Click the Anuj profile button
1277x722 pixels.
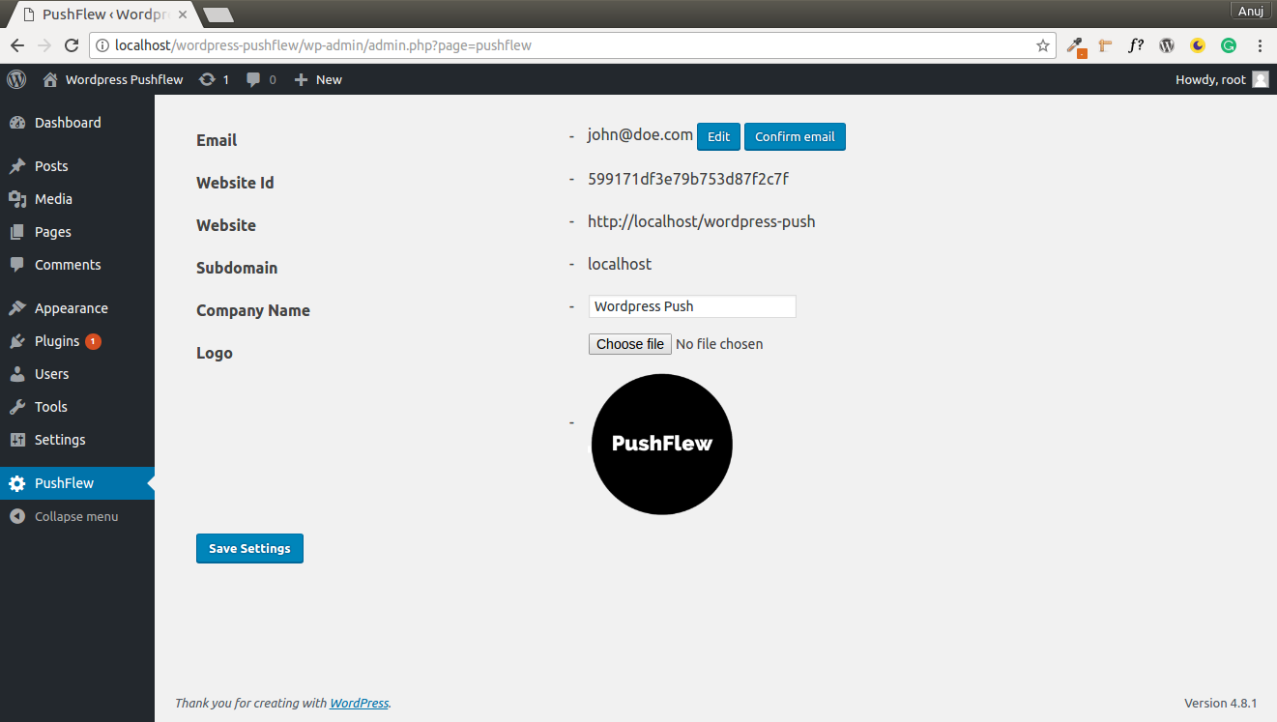coord(1252,11)
